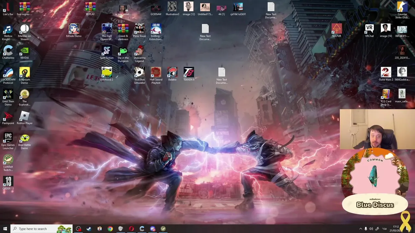415x233 pixels.
Task: Open the Endling - Extinction shortcut
Action: point(156,32)
